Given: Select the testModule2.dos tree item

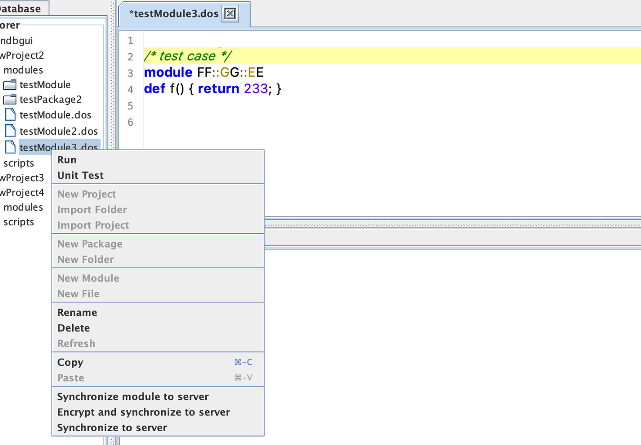Looking at the screenshot, I should 58,131.
